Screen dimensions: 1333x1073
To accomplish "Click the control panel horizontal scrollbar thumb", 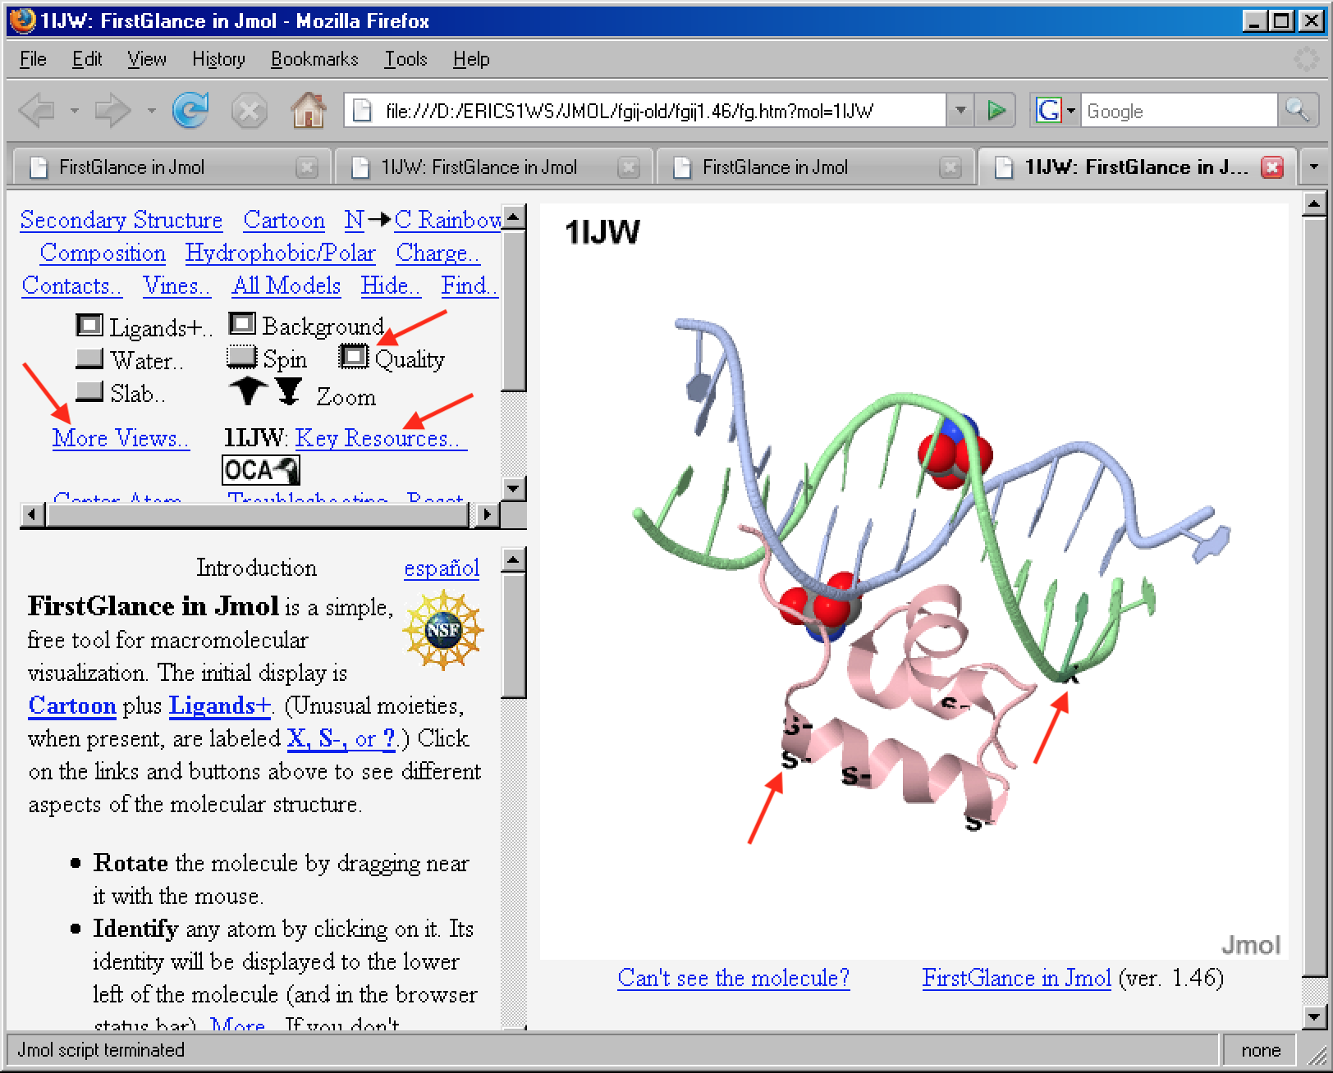I will pyautogui.click(x=259, y=514).
